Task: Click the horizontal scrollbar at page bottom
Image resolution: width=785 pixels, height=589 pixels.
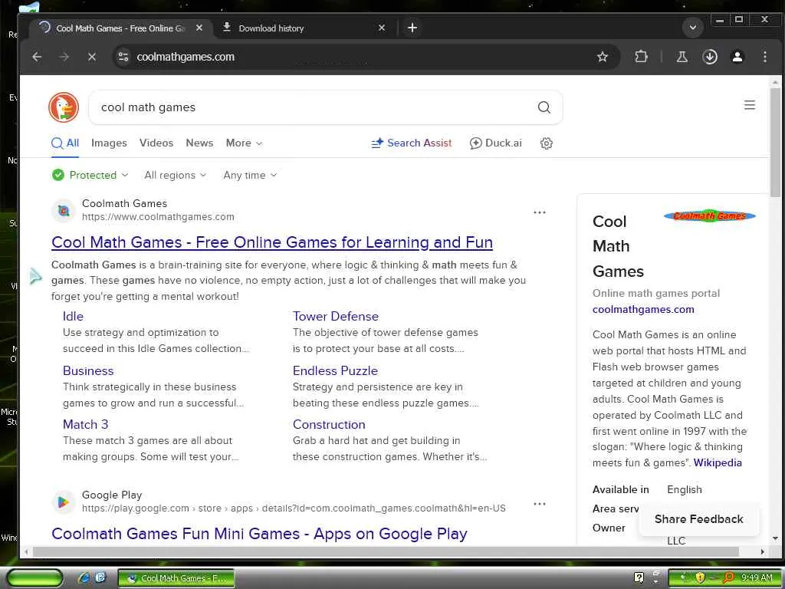Action: click(x=386, y=552)
